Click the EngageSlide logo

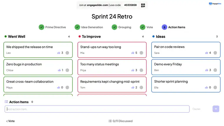click(215, 4)
